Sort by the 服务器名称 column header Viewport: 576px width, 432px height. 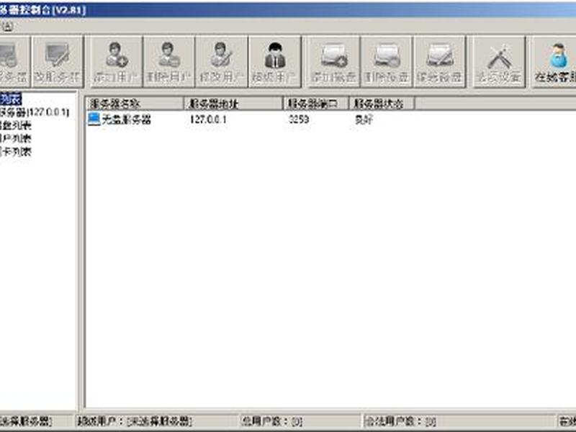(134, 104)
